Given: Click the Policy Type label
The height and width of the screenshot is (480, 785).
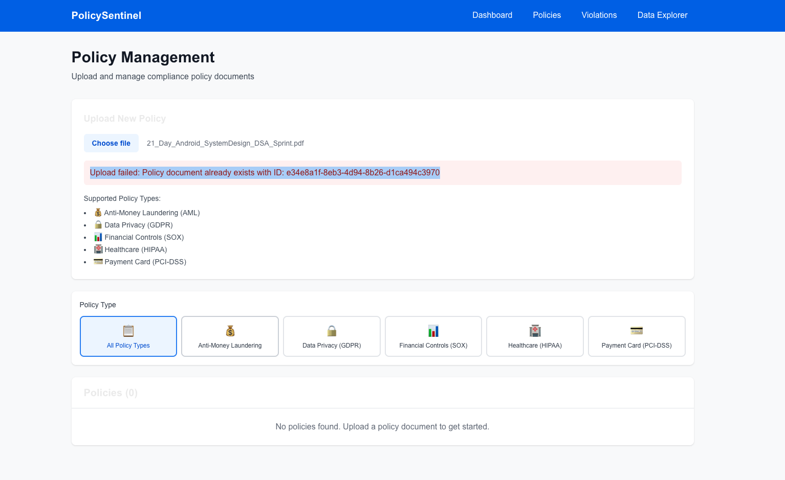Looking at the screenshot, I should coord(98,305).
